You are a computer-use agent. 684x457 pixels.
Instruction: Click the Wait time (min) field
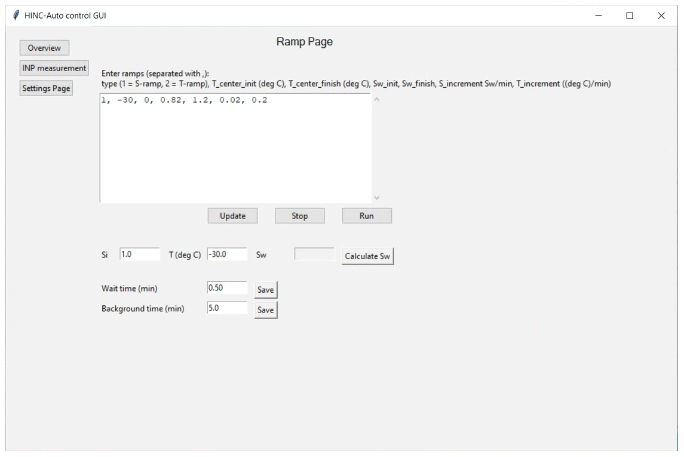click(x=227, y=288)
